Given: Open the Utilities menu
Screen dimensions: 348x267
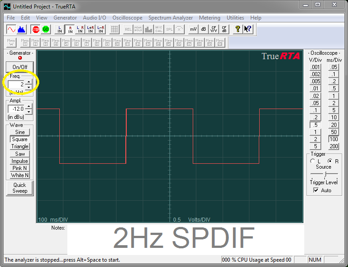Looking at the screenshot, I should 235,18.
